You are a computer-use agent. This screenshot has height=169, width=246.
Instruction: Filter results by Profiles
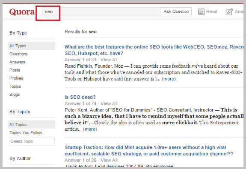(x=16, y=78)
